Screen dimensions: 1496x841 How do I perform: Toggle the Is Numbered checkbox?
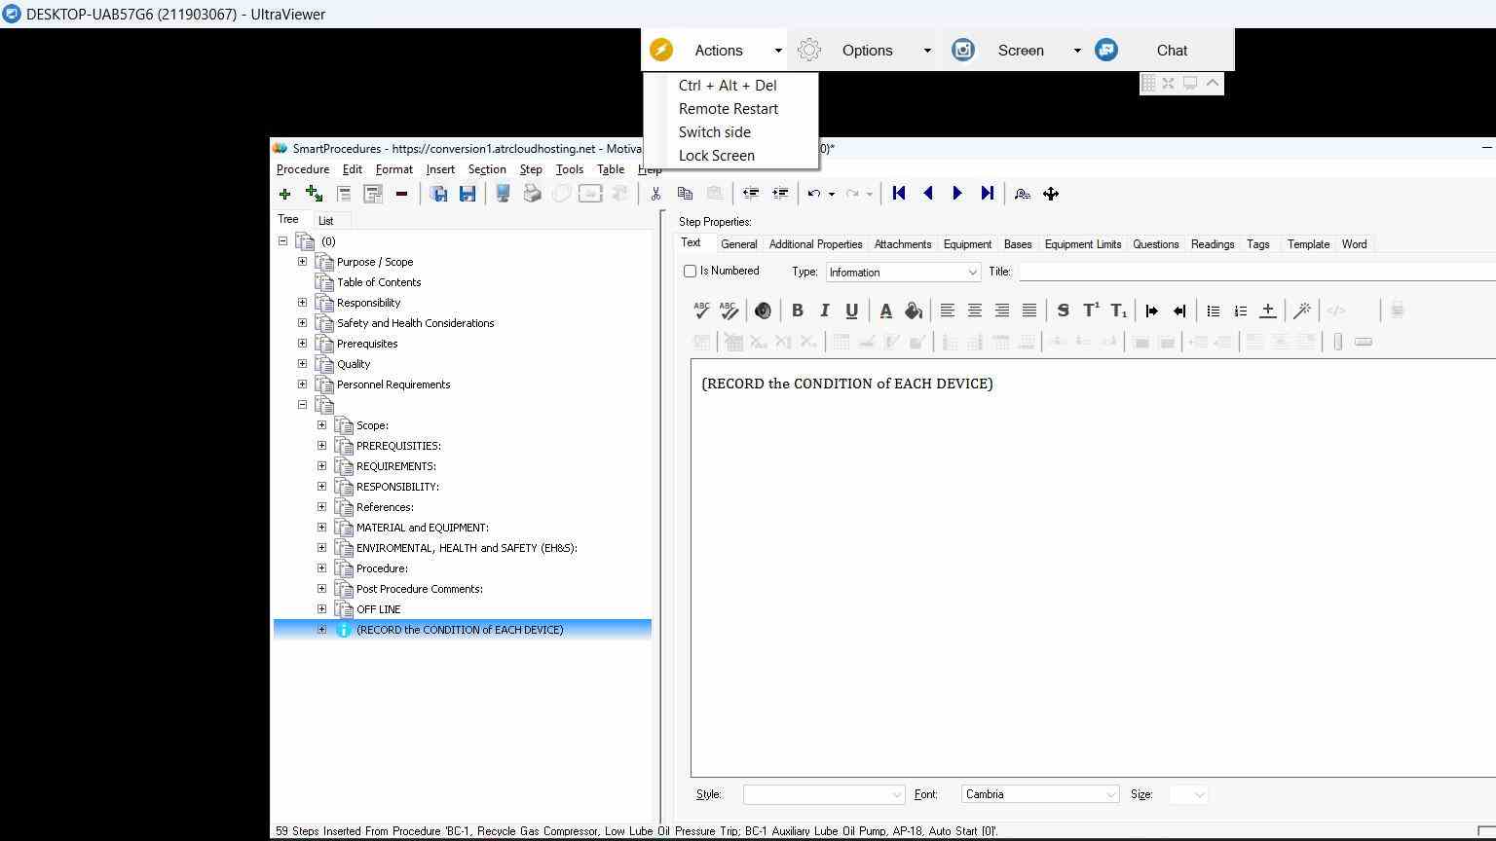click(690, 272)
